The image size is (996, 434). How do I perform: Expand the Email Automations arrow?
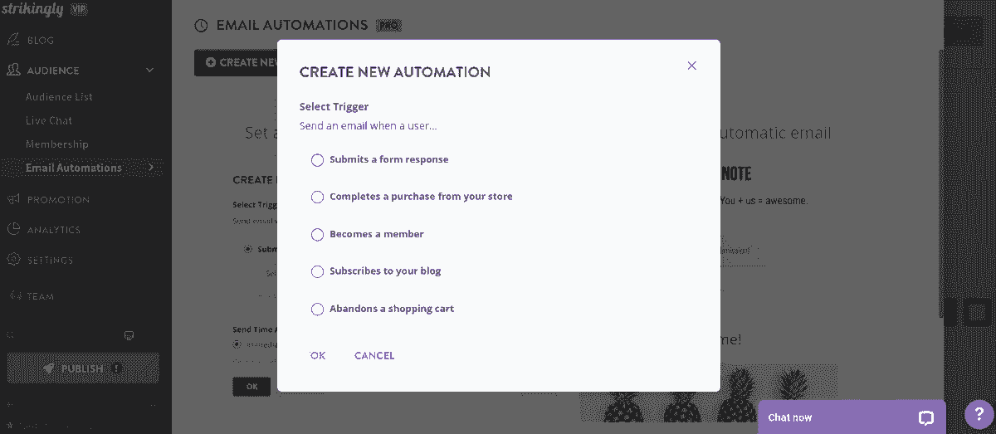coord(150,168)
